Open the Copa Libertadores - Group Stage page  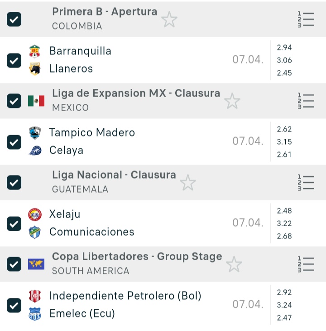137,257
